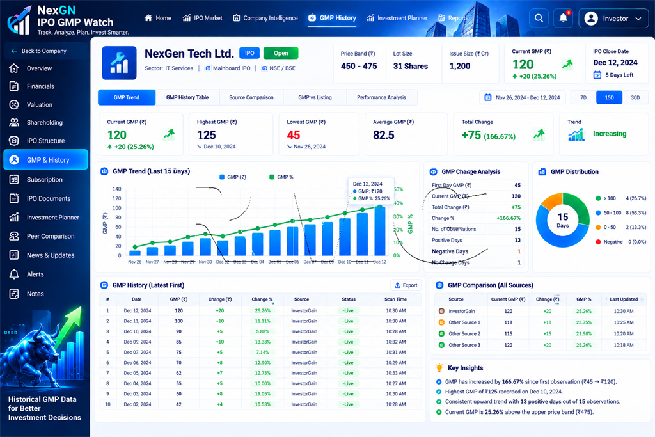Viewport: 655px width, 437px height.
Task: Click the Financials sidebar icon
Action: (x=14, y=86)
